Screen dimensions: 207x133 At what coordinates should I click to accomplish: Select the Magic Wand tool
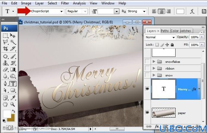pos(13,42)
